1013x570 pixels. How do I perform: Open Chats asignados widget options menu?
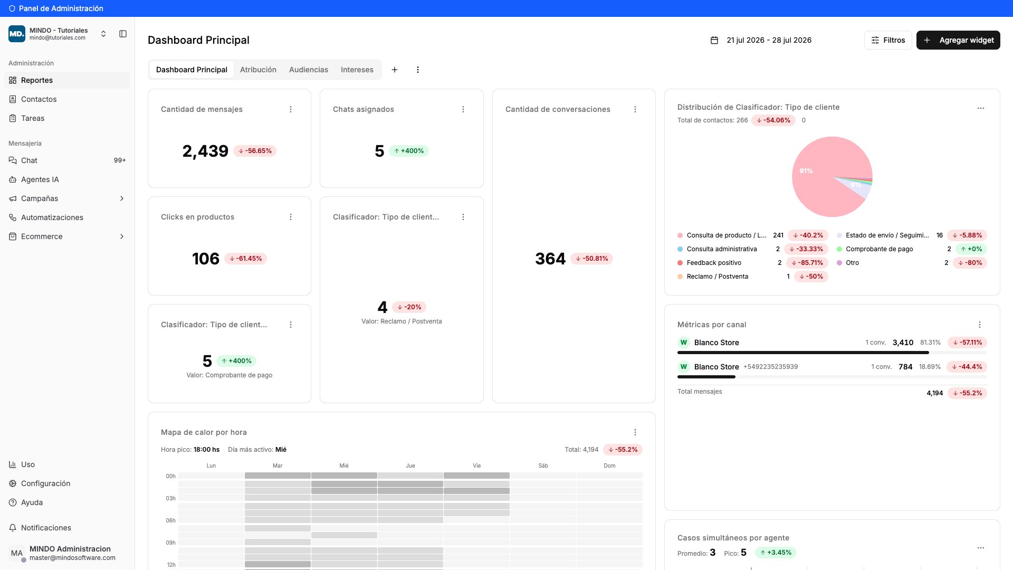coord(463,109)
